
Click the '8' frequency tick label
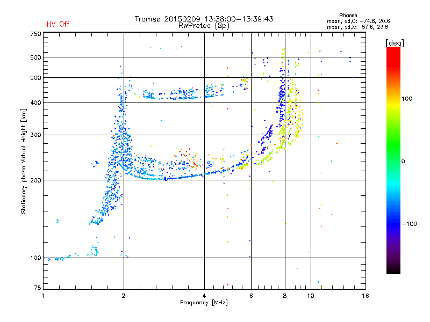point(285,296)
